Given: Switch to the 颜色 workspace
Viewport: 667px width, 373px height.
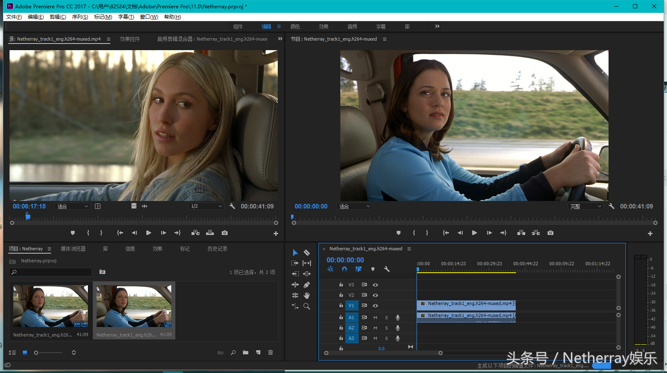Looking at the screenshot, I should coord(295,27).
